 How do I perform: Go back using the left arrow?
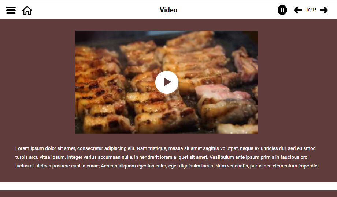coord(298,10)
